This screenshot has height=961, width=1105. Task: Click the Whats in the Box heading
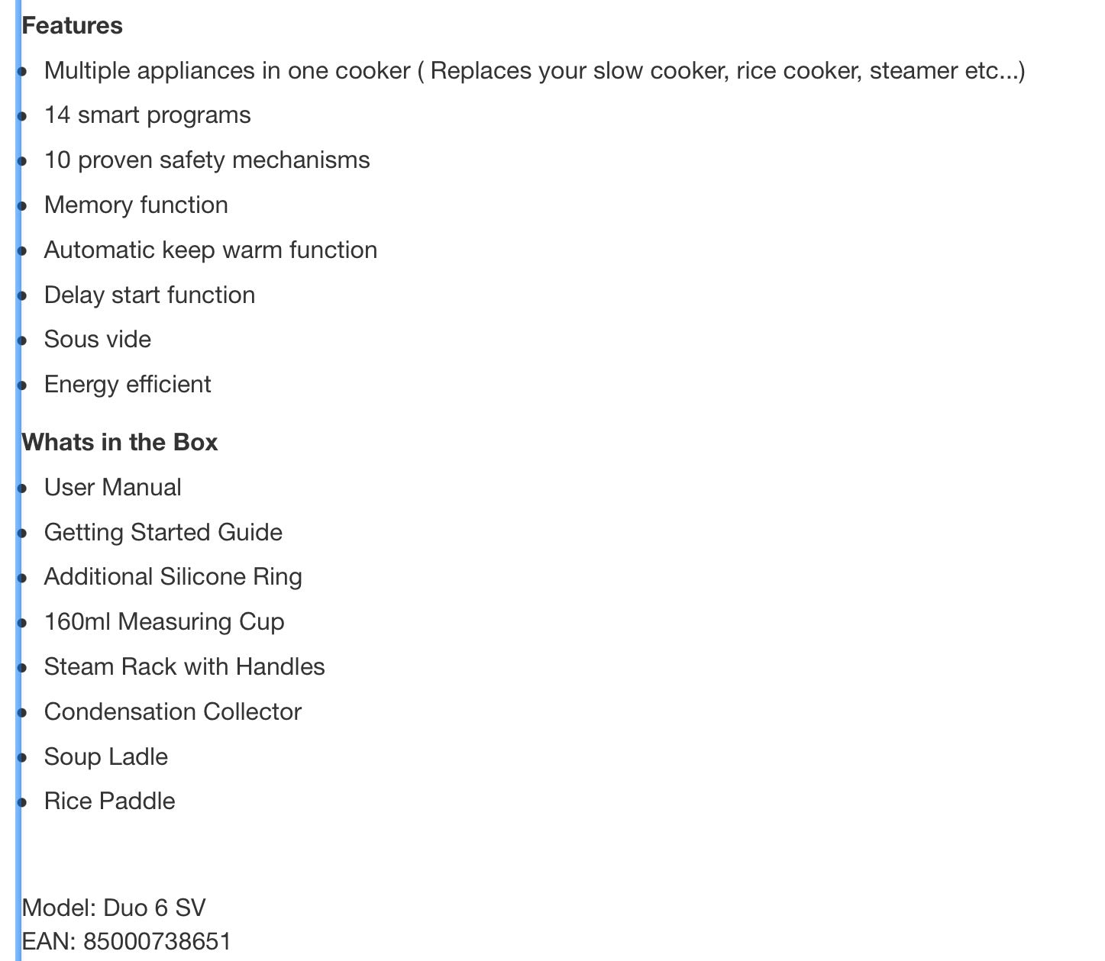pos(120,443)
